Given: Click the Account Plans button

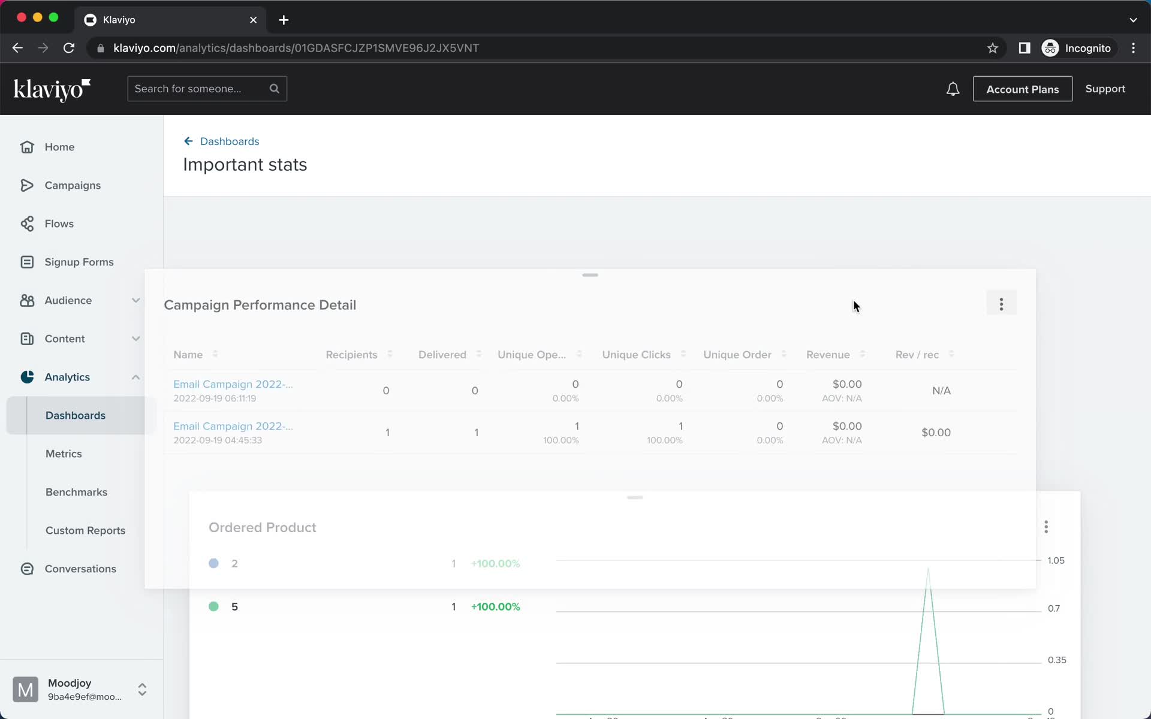Looking at the screenshot, I should 1022,89.
